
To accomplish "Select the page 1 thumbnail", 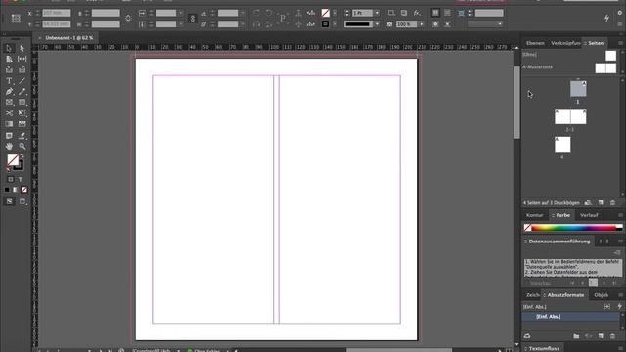I will click(578, 89).
